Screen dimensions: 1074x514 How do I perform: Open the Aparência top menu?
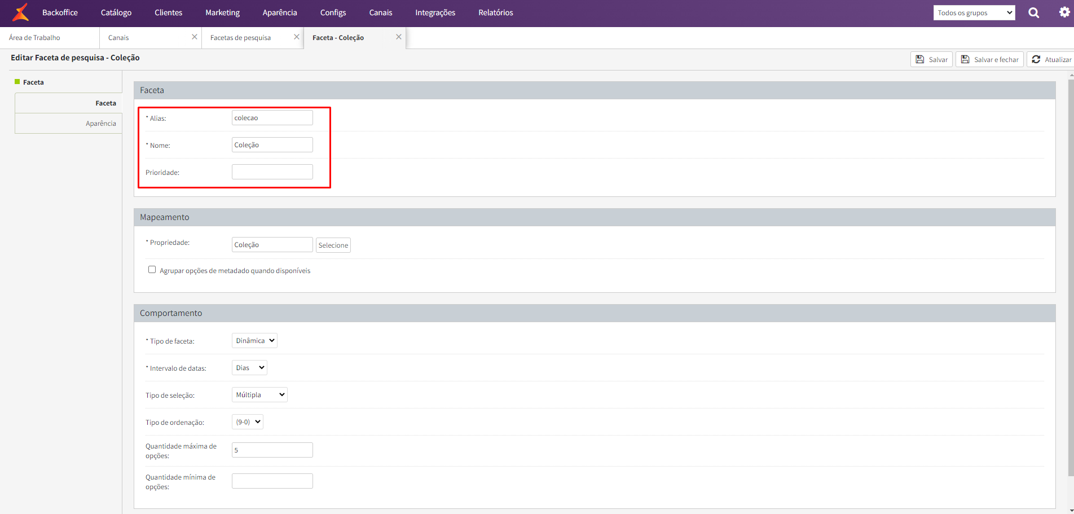[280, 12]
